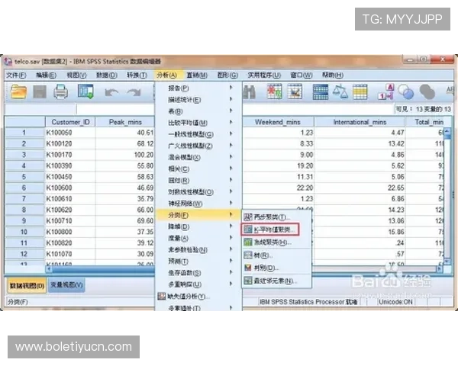Click the K-means cluster icon

tap(247, 230)
